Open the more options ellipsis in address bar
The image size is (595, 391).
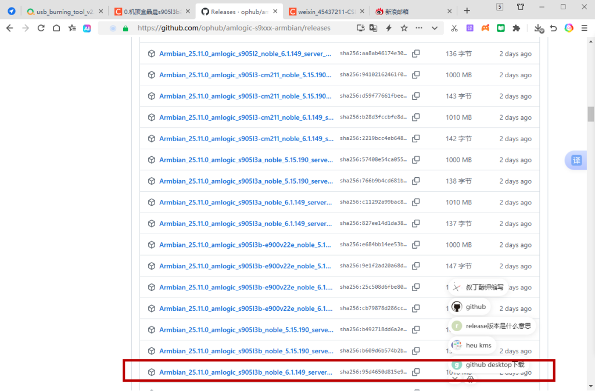pyautogui.click(x=419, y=28)
